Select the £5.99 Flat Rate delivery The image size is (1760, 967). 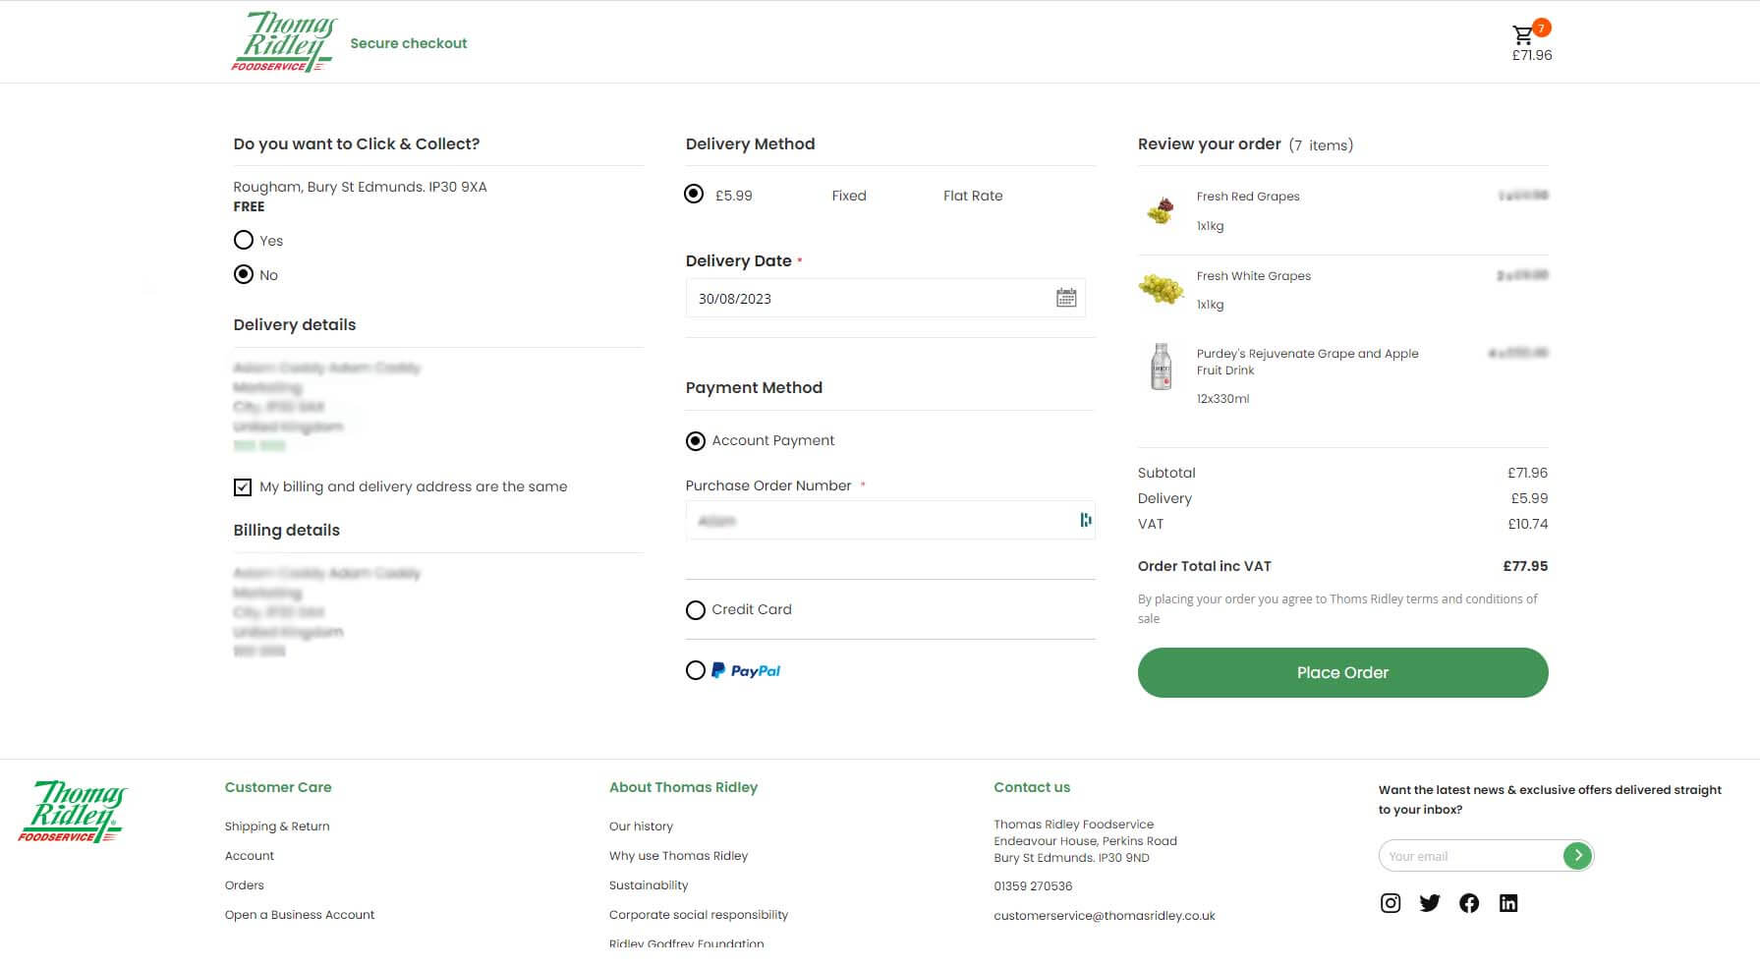[x=694, y=195]
